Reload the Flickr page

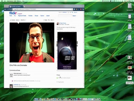coord(9,9)
